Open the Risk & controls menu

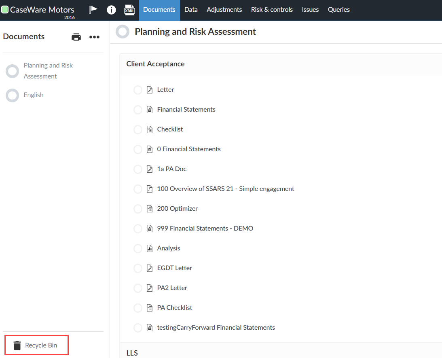click(x=272, y=10)
